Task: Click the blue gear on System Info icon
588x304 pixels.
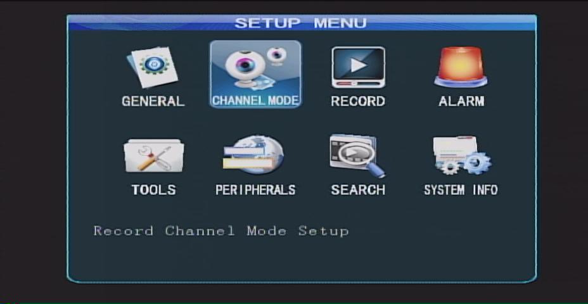Action: [x=476, y=163]
